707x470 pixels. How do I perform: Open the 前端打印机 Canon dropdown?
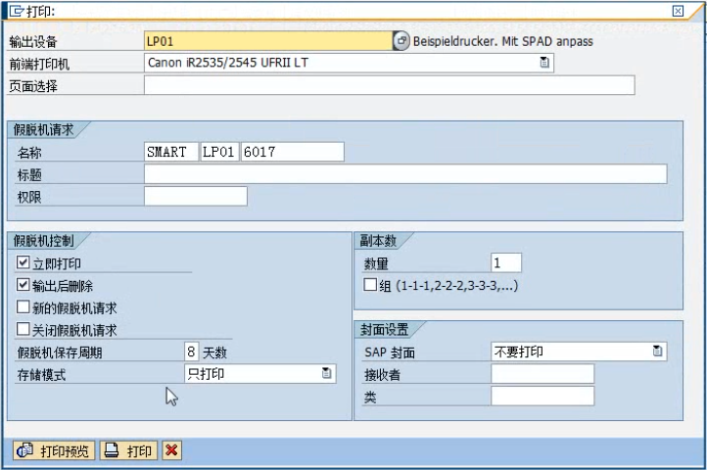point(544,64)
